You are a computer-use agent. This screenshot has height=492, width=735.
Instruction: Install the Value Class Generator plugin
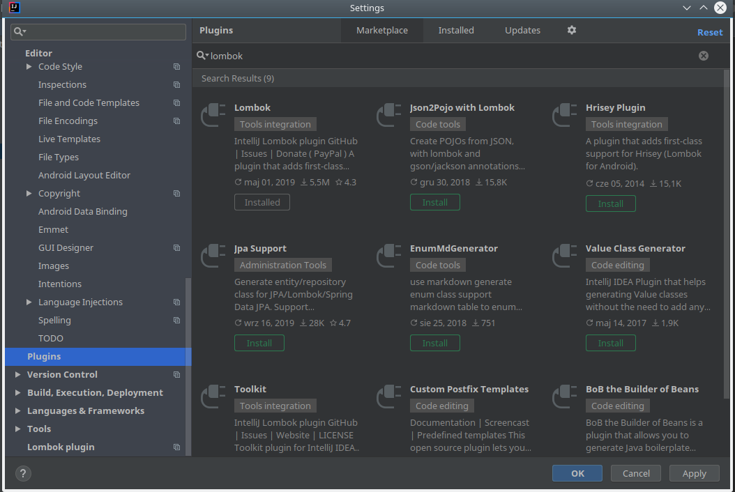[x=611, y=343]
